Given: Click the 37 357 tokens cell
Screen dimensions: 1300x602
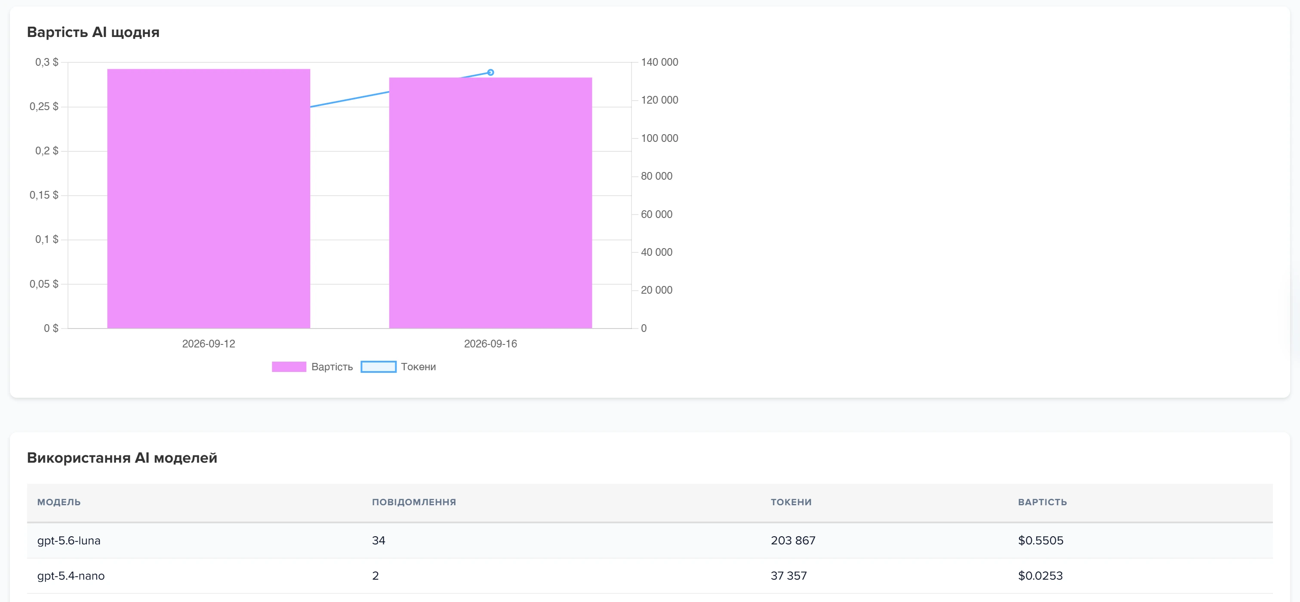Looking at the screenshot, I should point(788,576).
